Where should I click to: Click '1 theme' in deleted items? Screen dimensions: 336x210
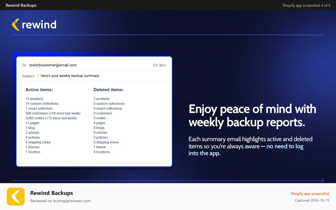coord(100,147)
